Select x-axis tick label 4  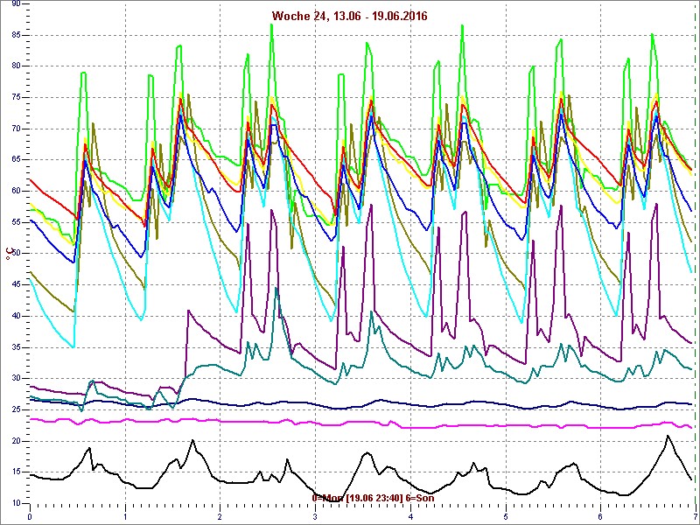(410, 516)
